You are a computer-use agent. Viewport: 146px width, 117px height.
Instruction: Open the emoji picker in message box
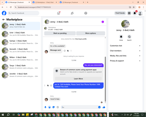[x=99, y=107]
